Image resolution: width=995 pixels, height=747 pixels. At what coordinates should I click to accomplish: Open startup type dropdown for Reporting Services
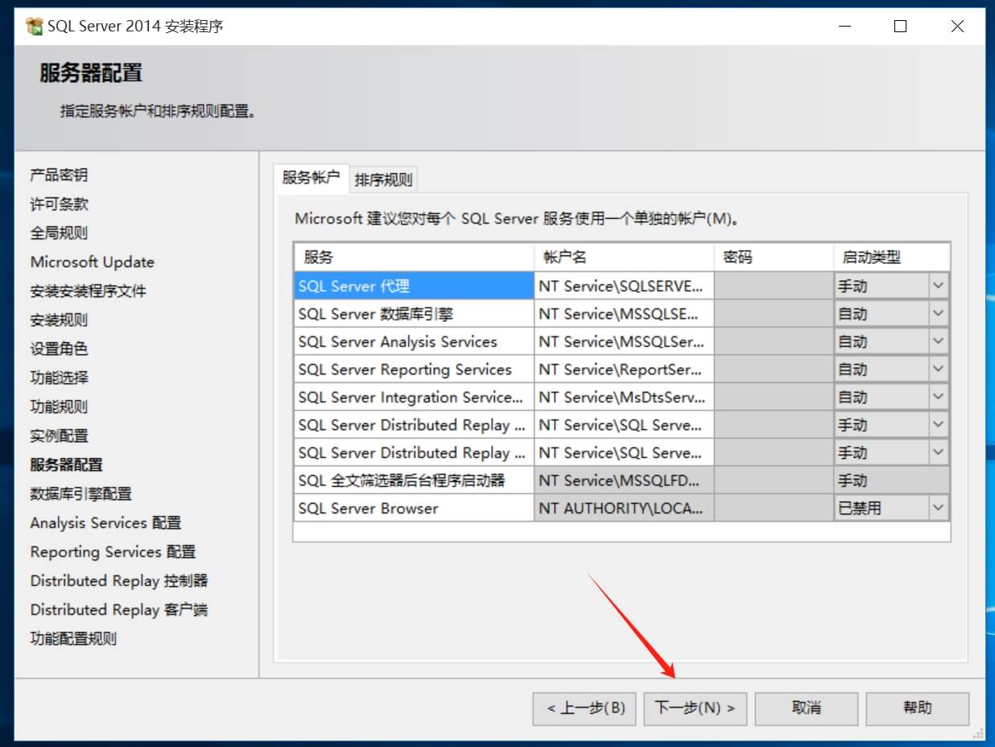tap(938, 369)
